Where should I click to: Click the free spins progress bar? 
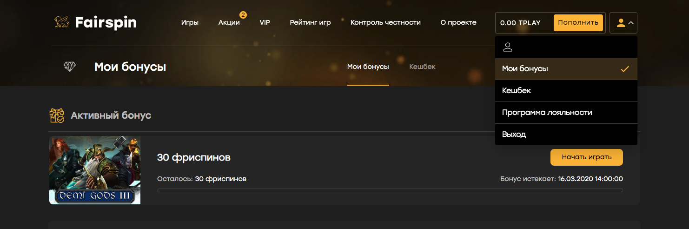pos(390,190)
